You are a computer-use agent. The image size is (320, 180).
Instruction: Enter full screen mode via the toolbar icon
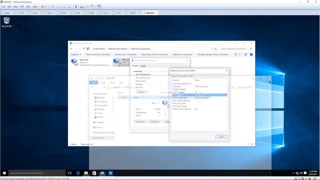click(87, 6)
